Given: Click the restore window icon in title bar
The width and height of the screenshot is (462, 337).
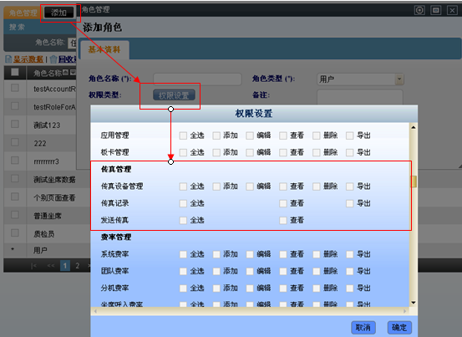Looking at the screenshot, I should pyautogui.click(x=436, y=10).
